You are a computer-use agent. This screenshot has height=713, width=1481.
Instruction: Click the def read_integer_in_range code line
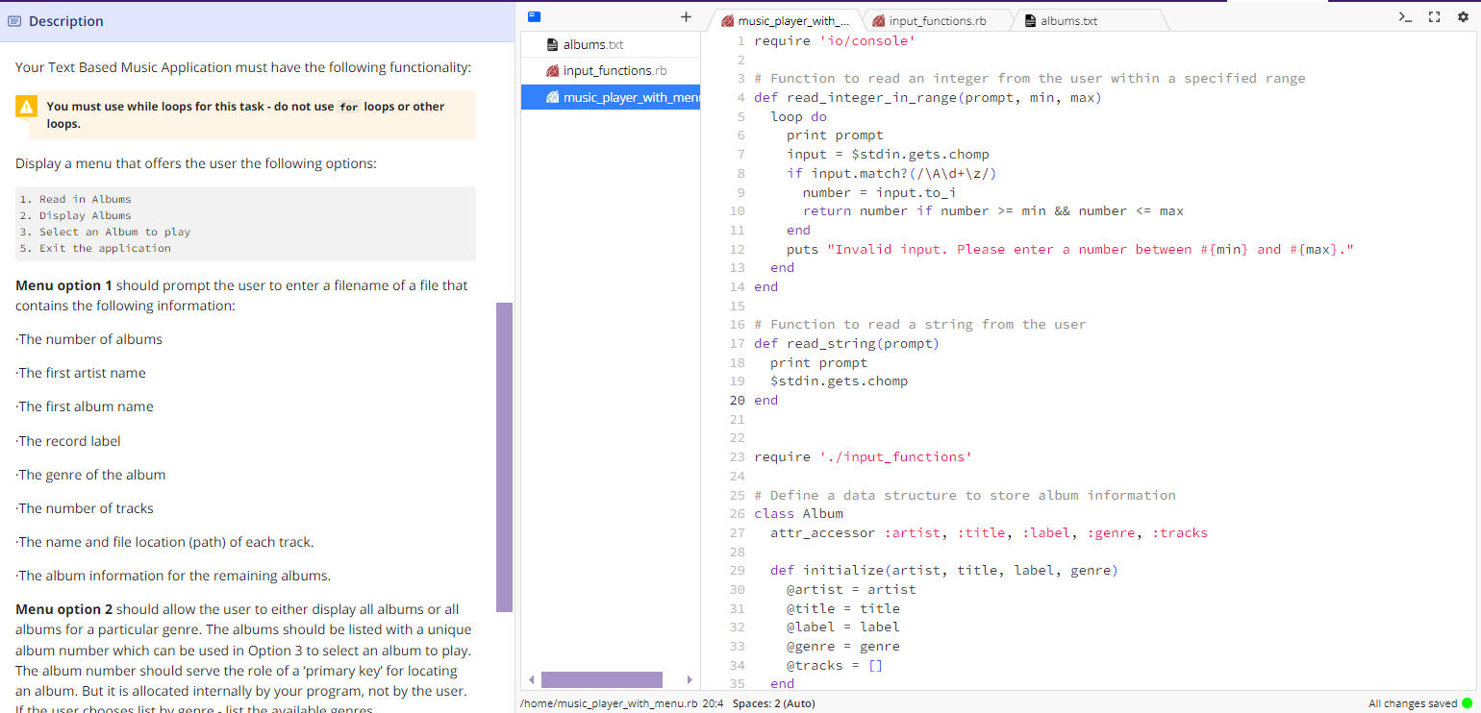(927, 97)
